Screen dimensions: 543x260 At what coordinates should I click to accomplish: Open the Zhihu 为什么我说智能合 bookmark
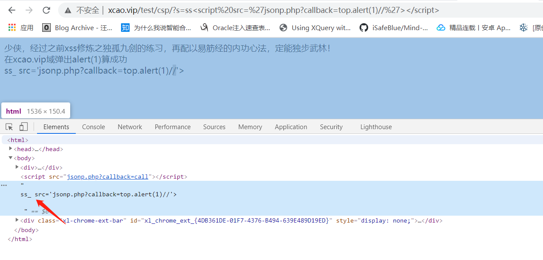[x=156, y=28]
